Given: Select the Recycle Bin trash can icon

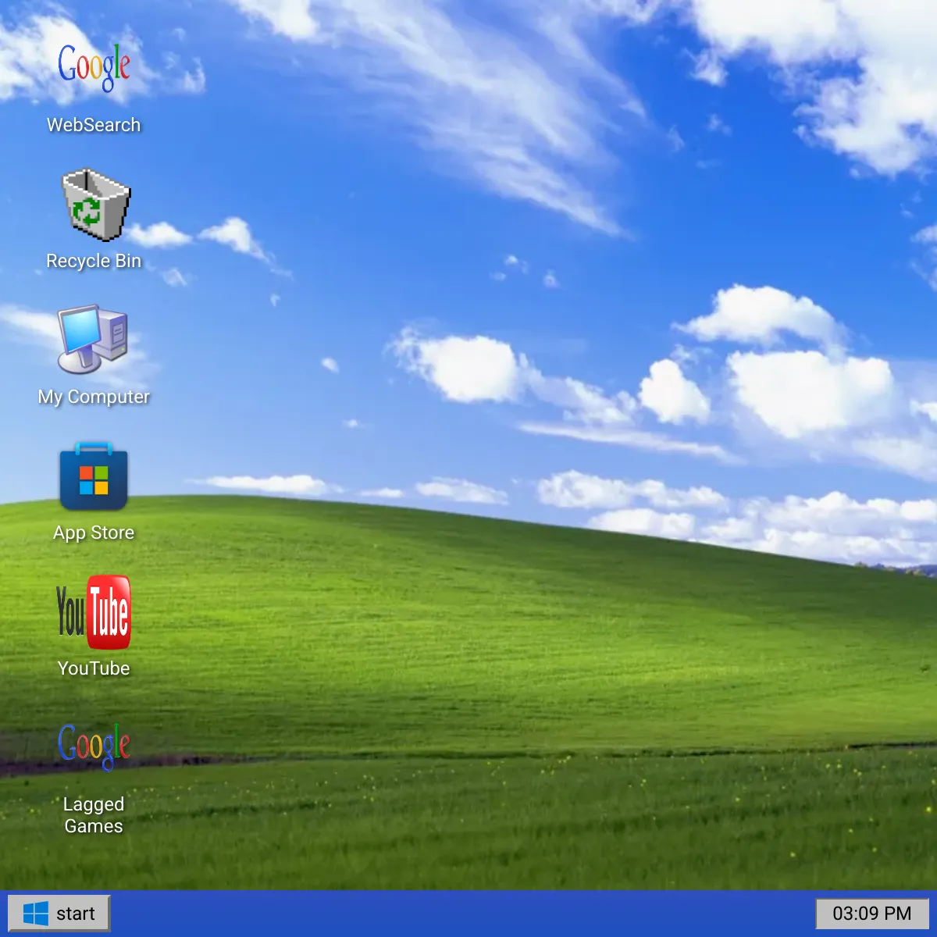Looking at the screenshot, I should click(94, 205).
